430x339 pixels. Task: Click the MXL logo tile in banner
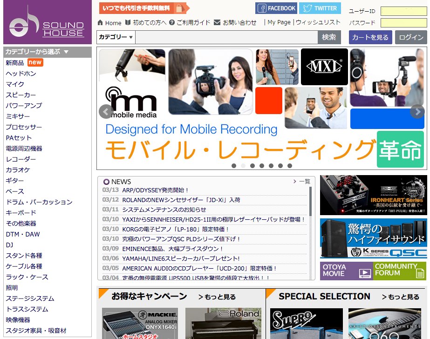[x=324, y=67]
